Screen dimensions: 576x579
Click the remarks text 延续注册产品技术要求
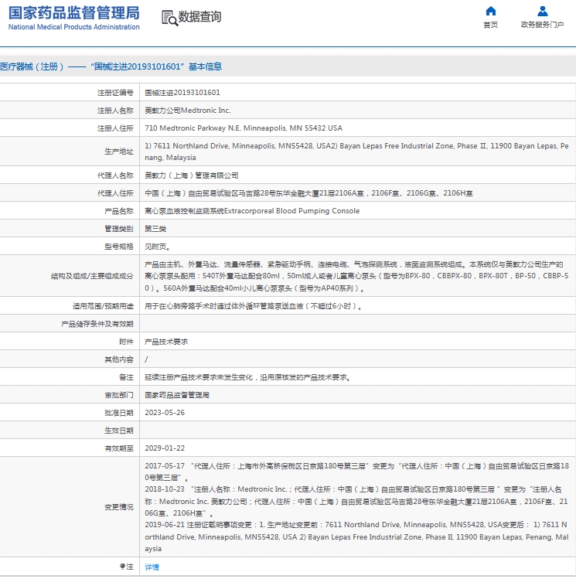coord(247,377)
